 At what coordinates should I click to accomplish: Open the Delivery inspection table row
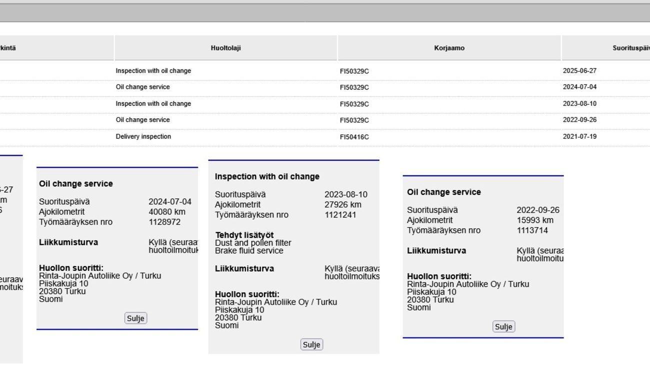point(143,137)
